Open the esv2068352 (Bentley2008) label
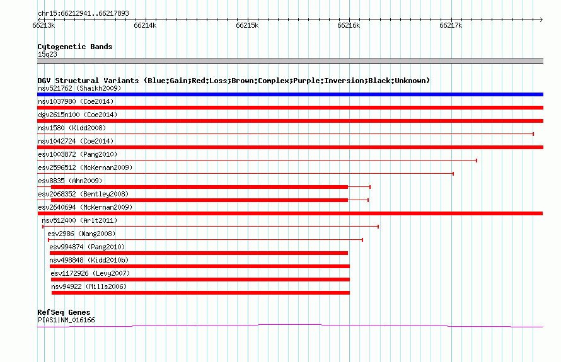The image size is (561, 362). [83, 194]
